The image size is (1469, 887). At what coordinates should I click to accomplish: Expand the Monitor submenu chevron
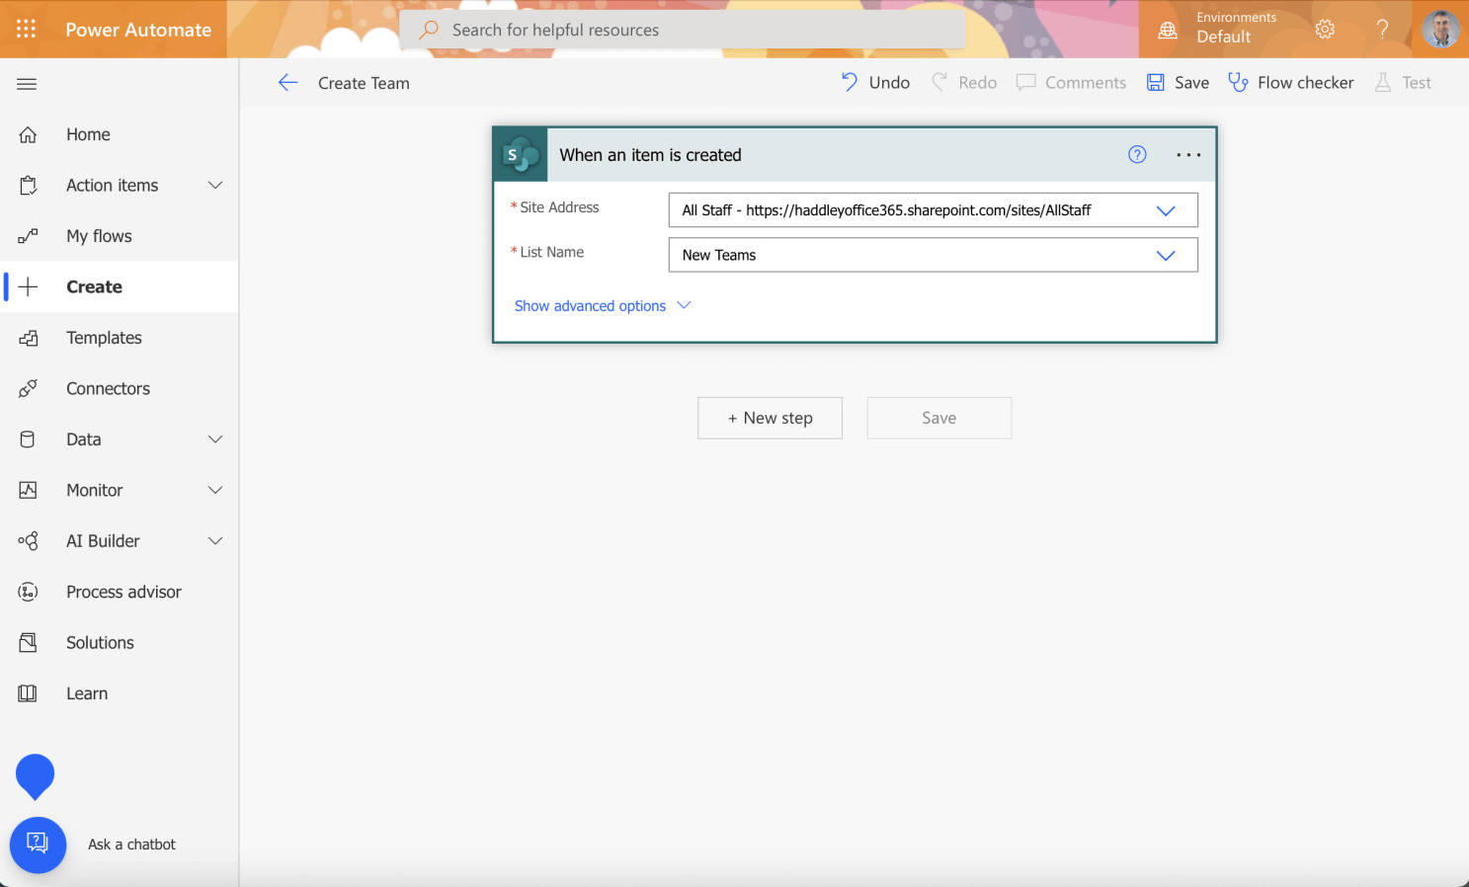215,490
